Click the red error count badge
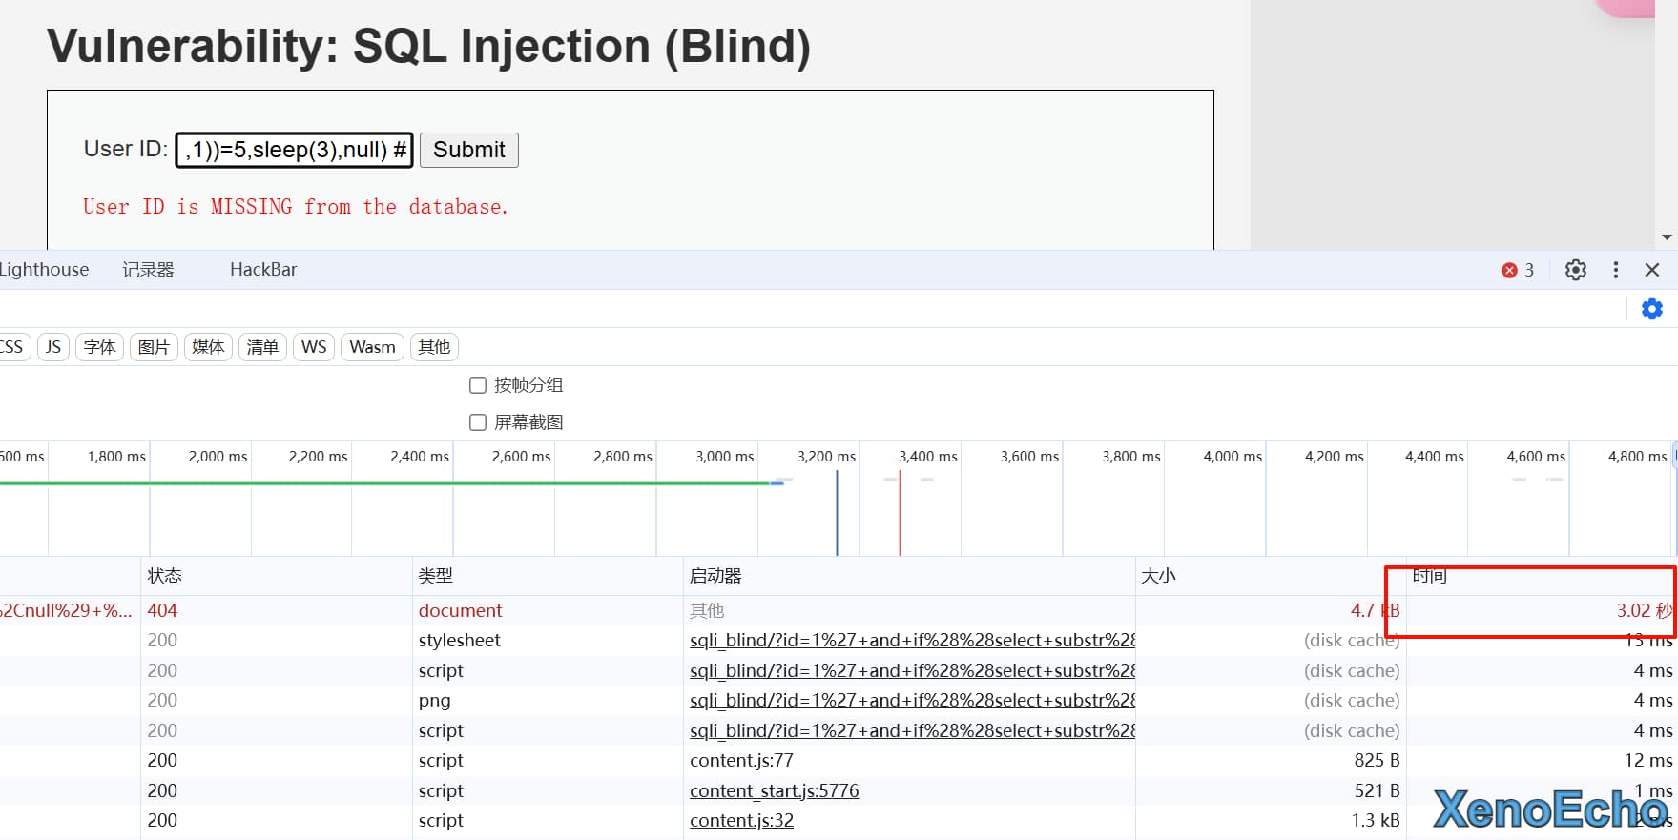The image size is (1678, 840). (1518, 270)
